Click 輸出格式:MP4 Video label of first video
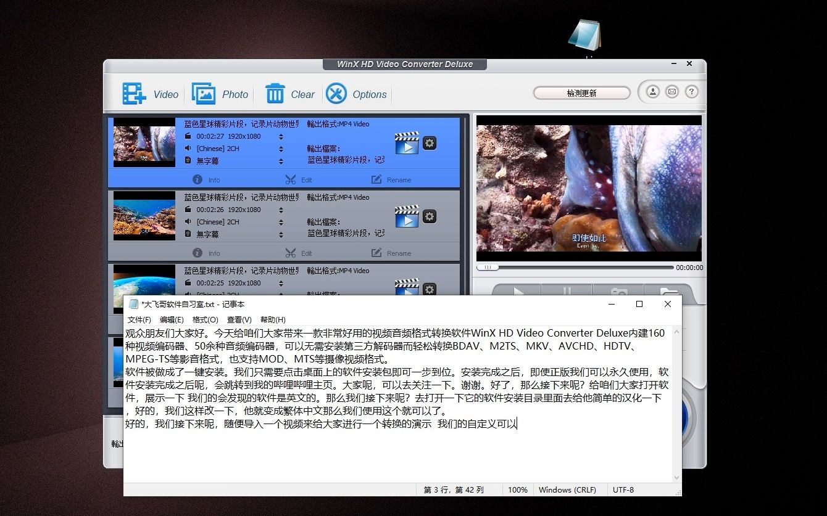Screen dimensions: 827x516 pyautogui.click(x=338, y=124)
